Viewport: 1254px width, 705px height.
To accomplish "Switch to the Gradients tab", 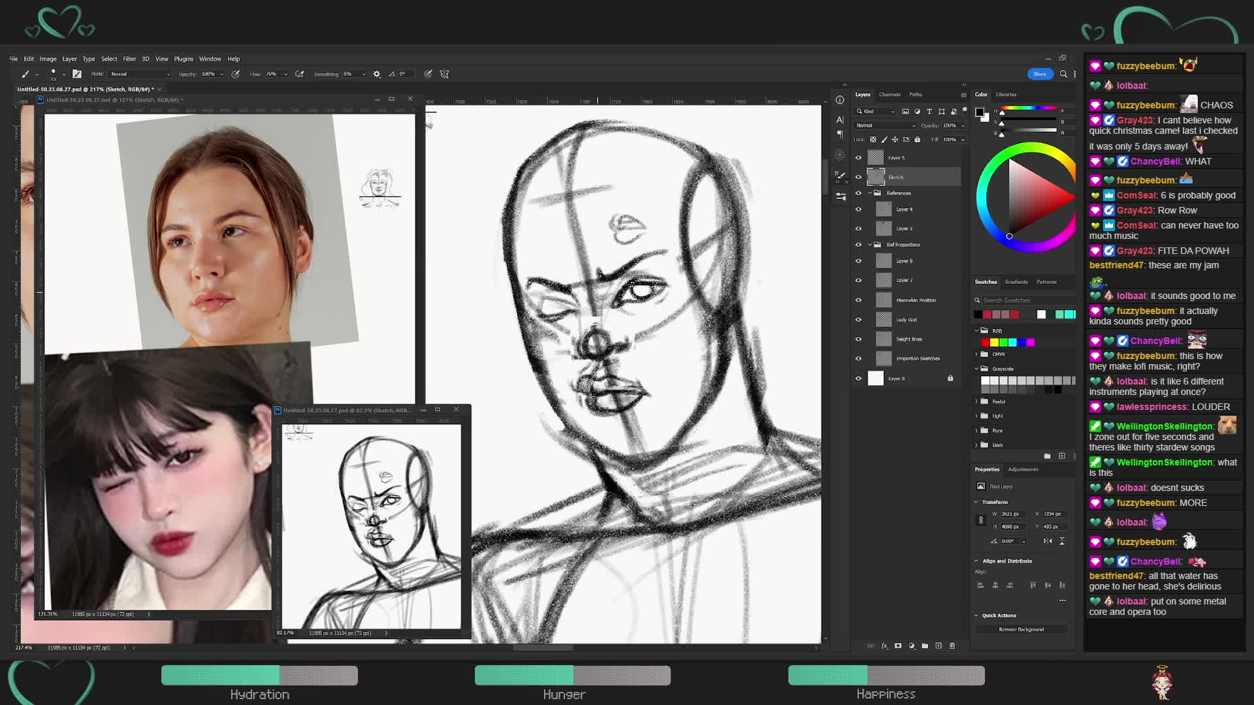I will (x=1016, y=282).
